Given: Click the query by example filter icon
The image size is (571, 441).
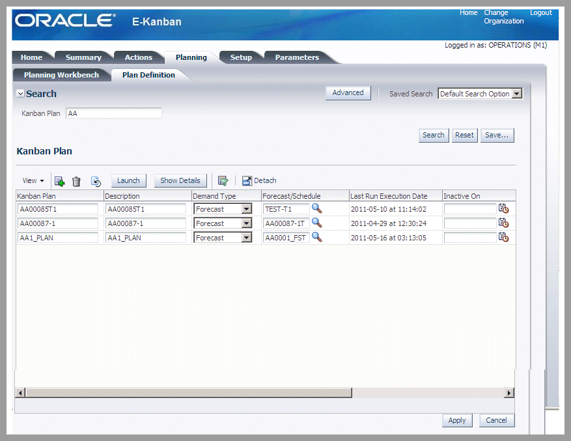Looking at the screenshot, I should [x=223, y=180].
